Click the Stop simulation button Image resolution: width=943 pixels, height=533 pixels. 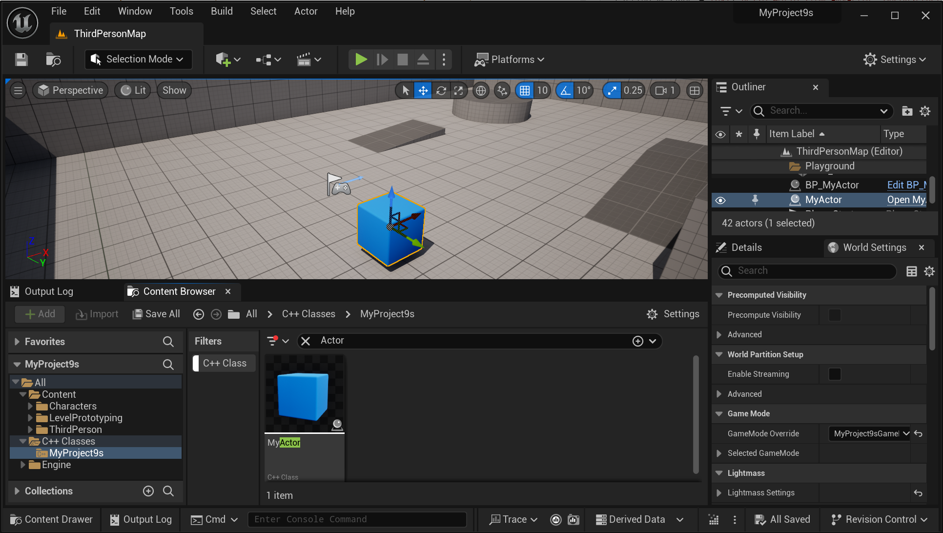click(x=403, y=60)
